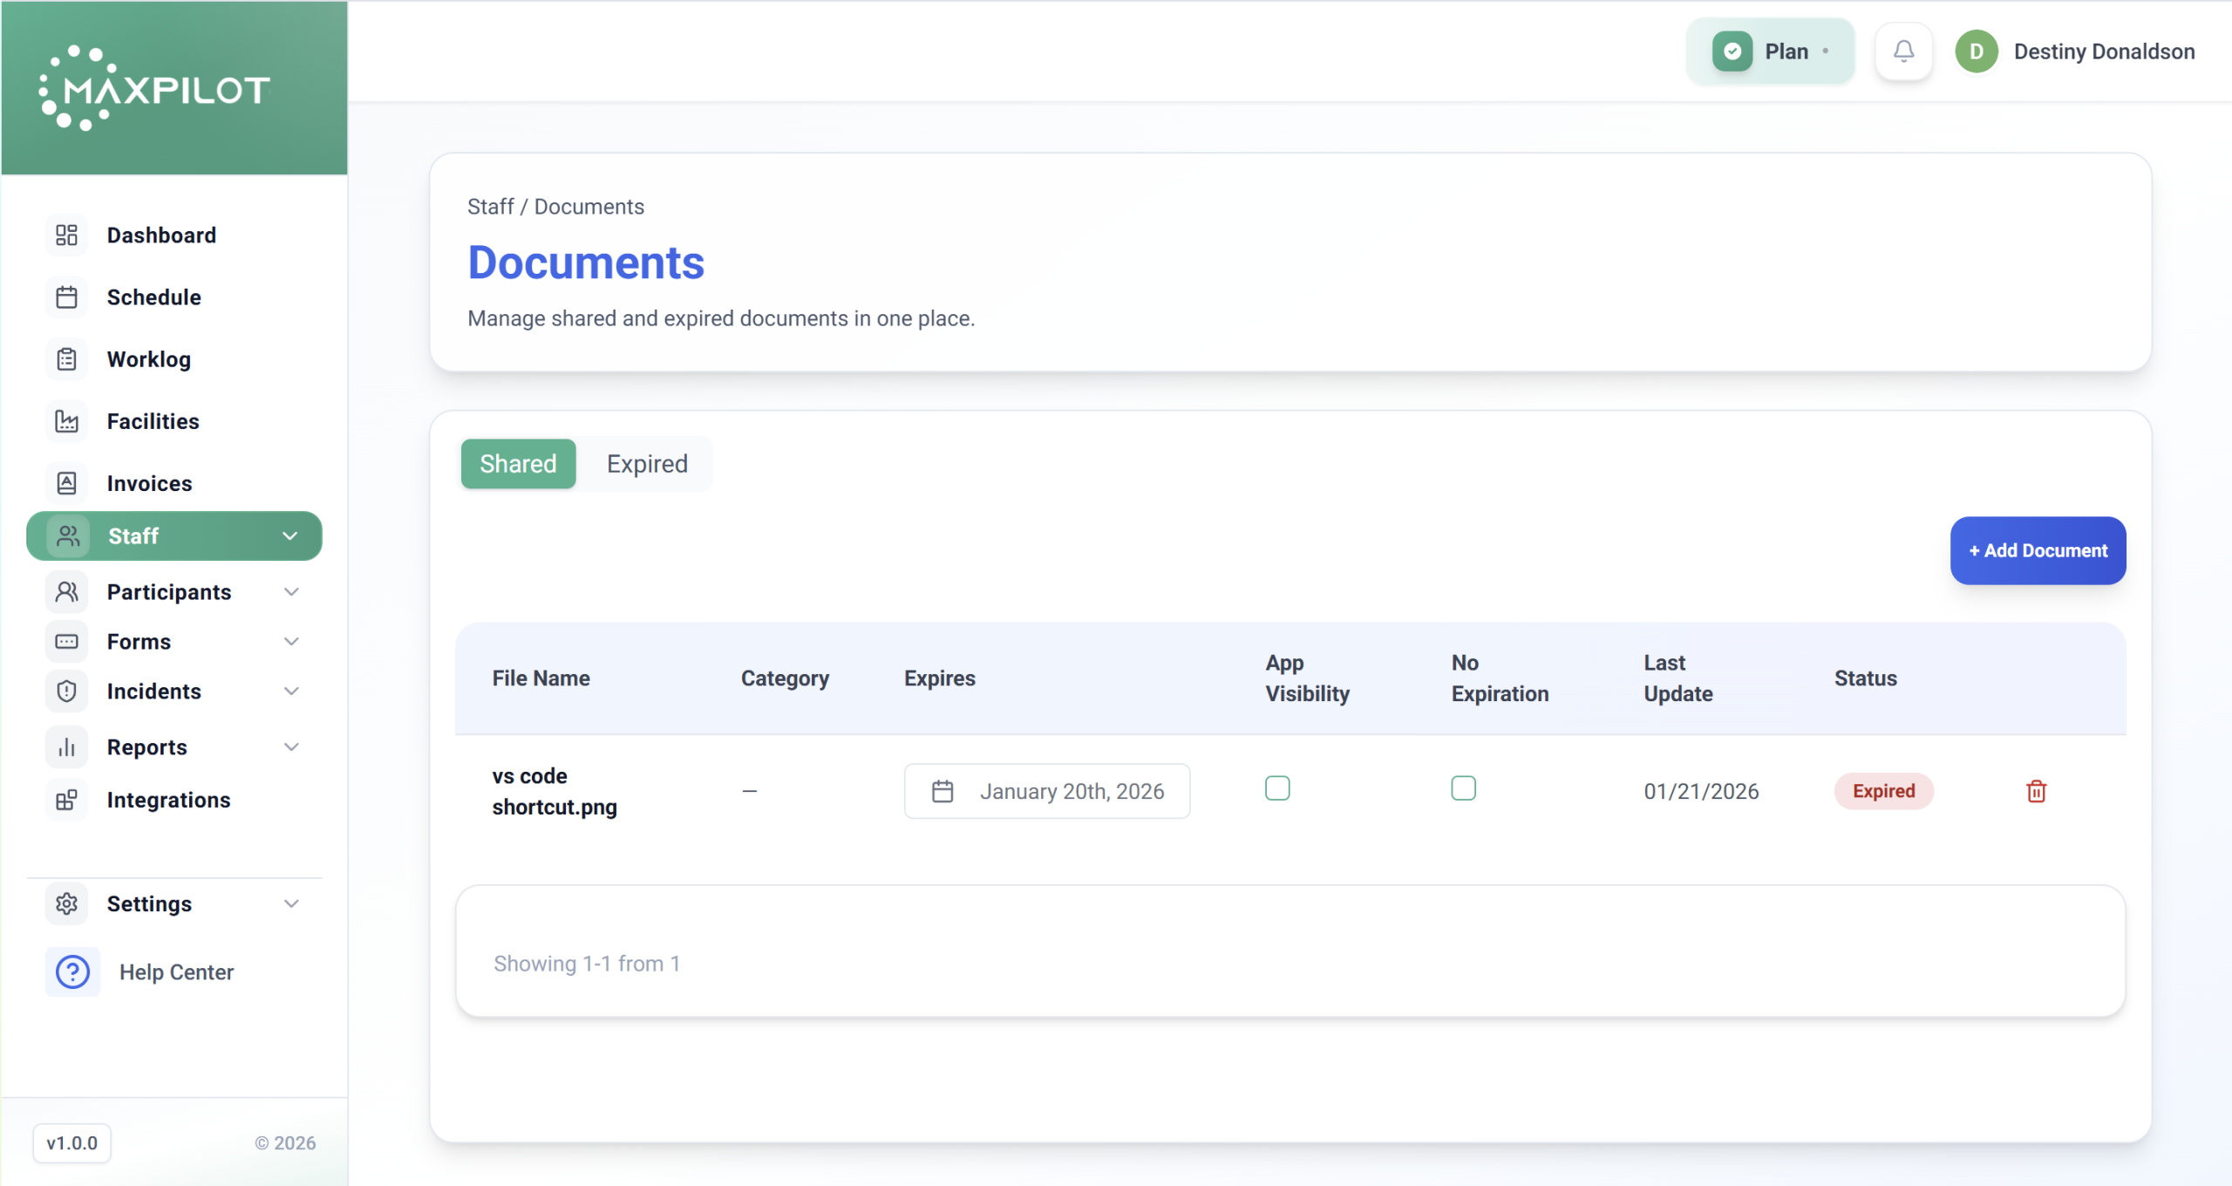Click the Integrations blocks icon
Screen dimensions: 2232x1186
(66, 800)
